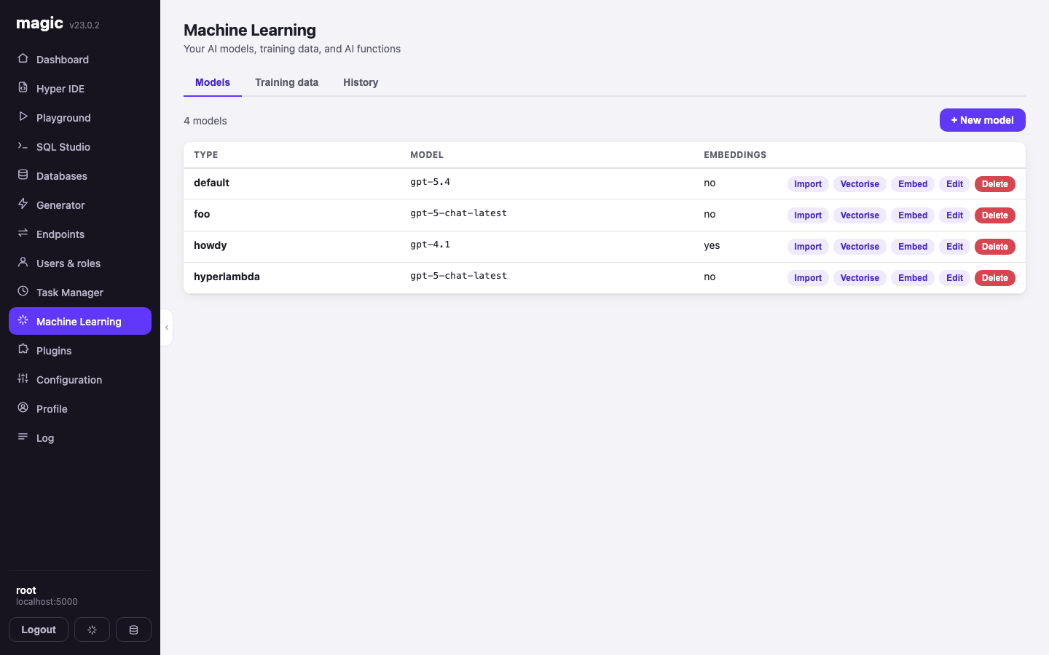The height and width of the screenshot is (655, 1049).
Task: Click the Playground play icon
Action: tap(23, 116)
